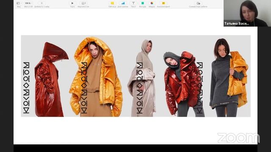Open the Collaborate (Совместная работа) button

(x=198, y=3)
